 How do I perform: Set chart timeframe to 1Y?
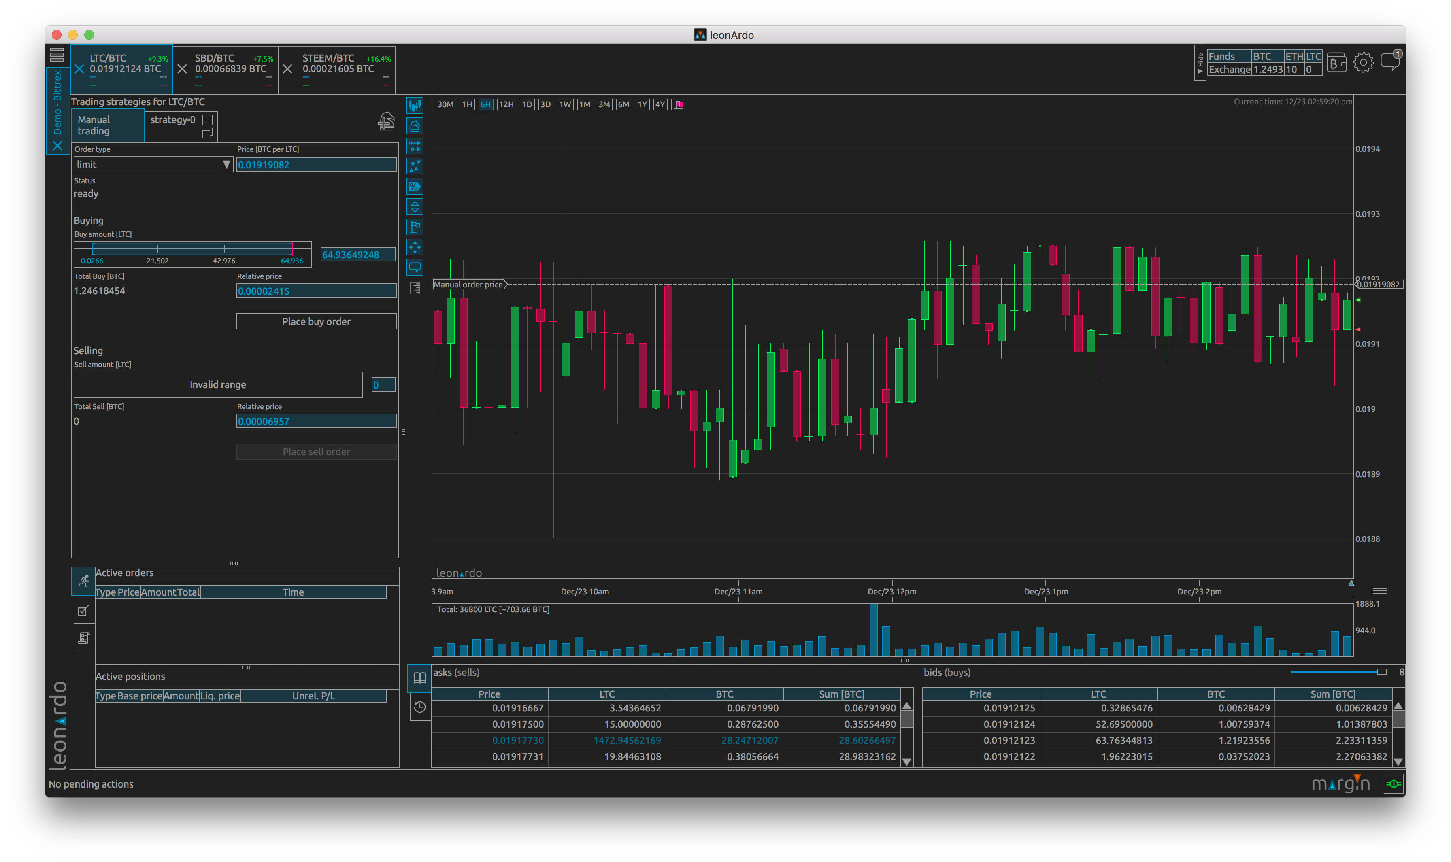(642, 104)
